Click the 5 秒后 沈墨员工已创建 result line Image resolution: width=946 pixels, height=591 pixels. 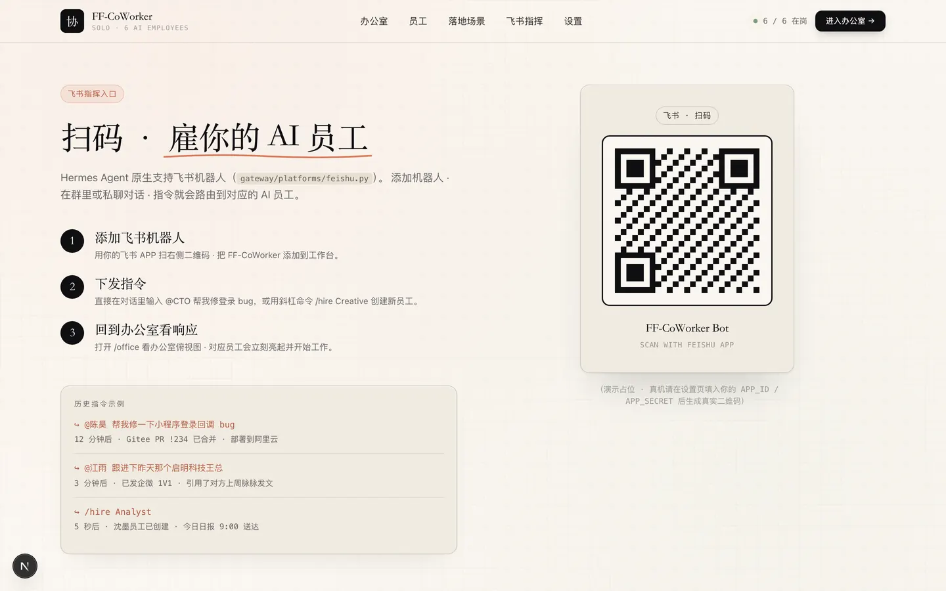pos(166,527)
